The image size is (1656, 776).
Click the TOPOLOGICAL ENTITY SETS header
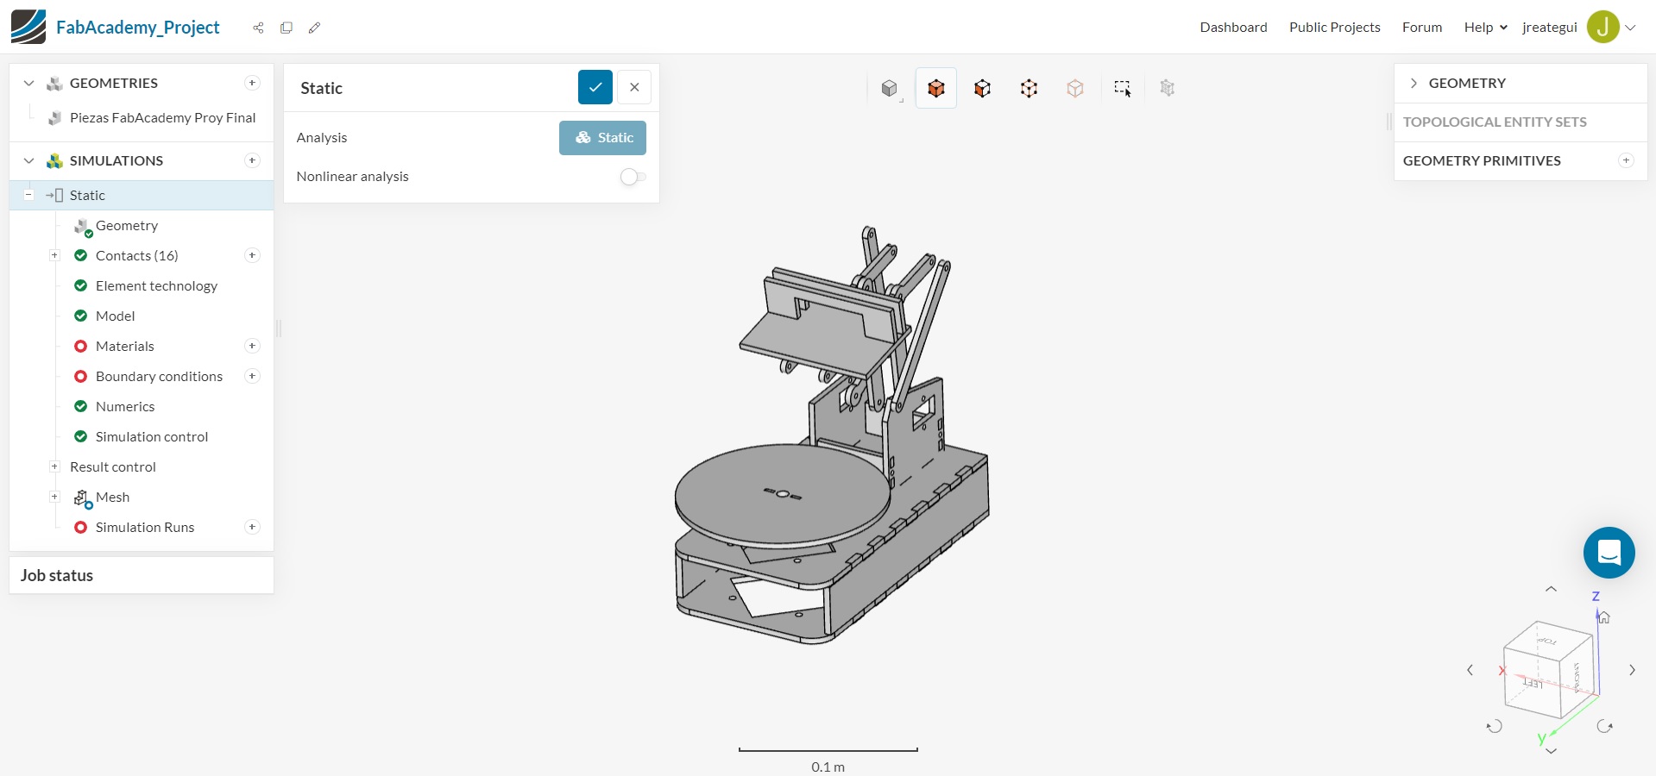[1495, 122]
